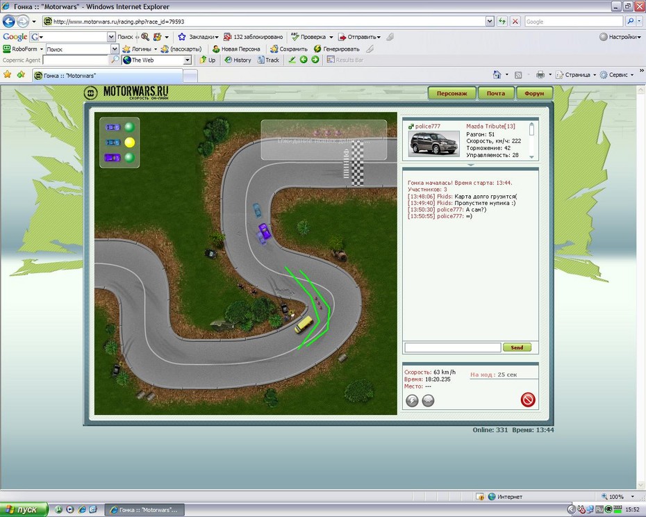Click RoboForm Сохранить button

point(289,49)
